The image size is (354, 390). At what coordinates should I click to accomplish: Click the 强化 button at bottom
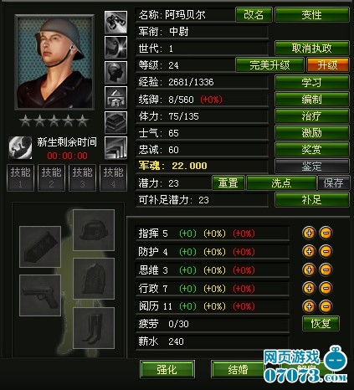pos(167,370)
